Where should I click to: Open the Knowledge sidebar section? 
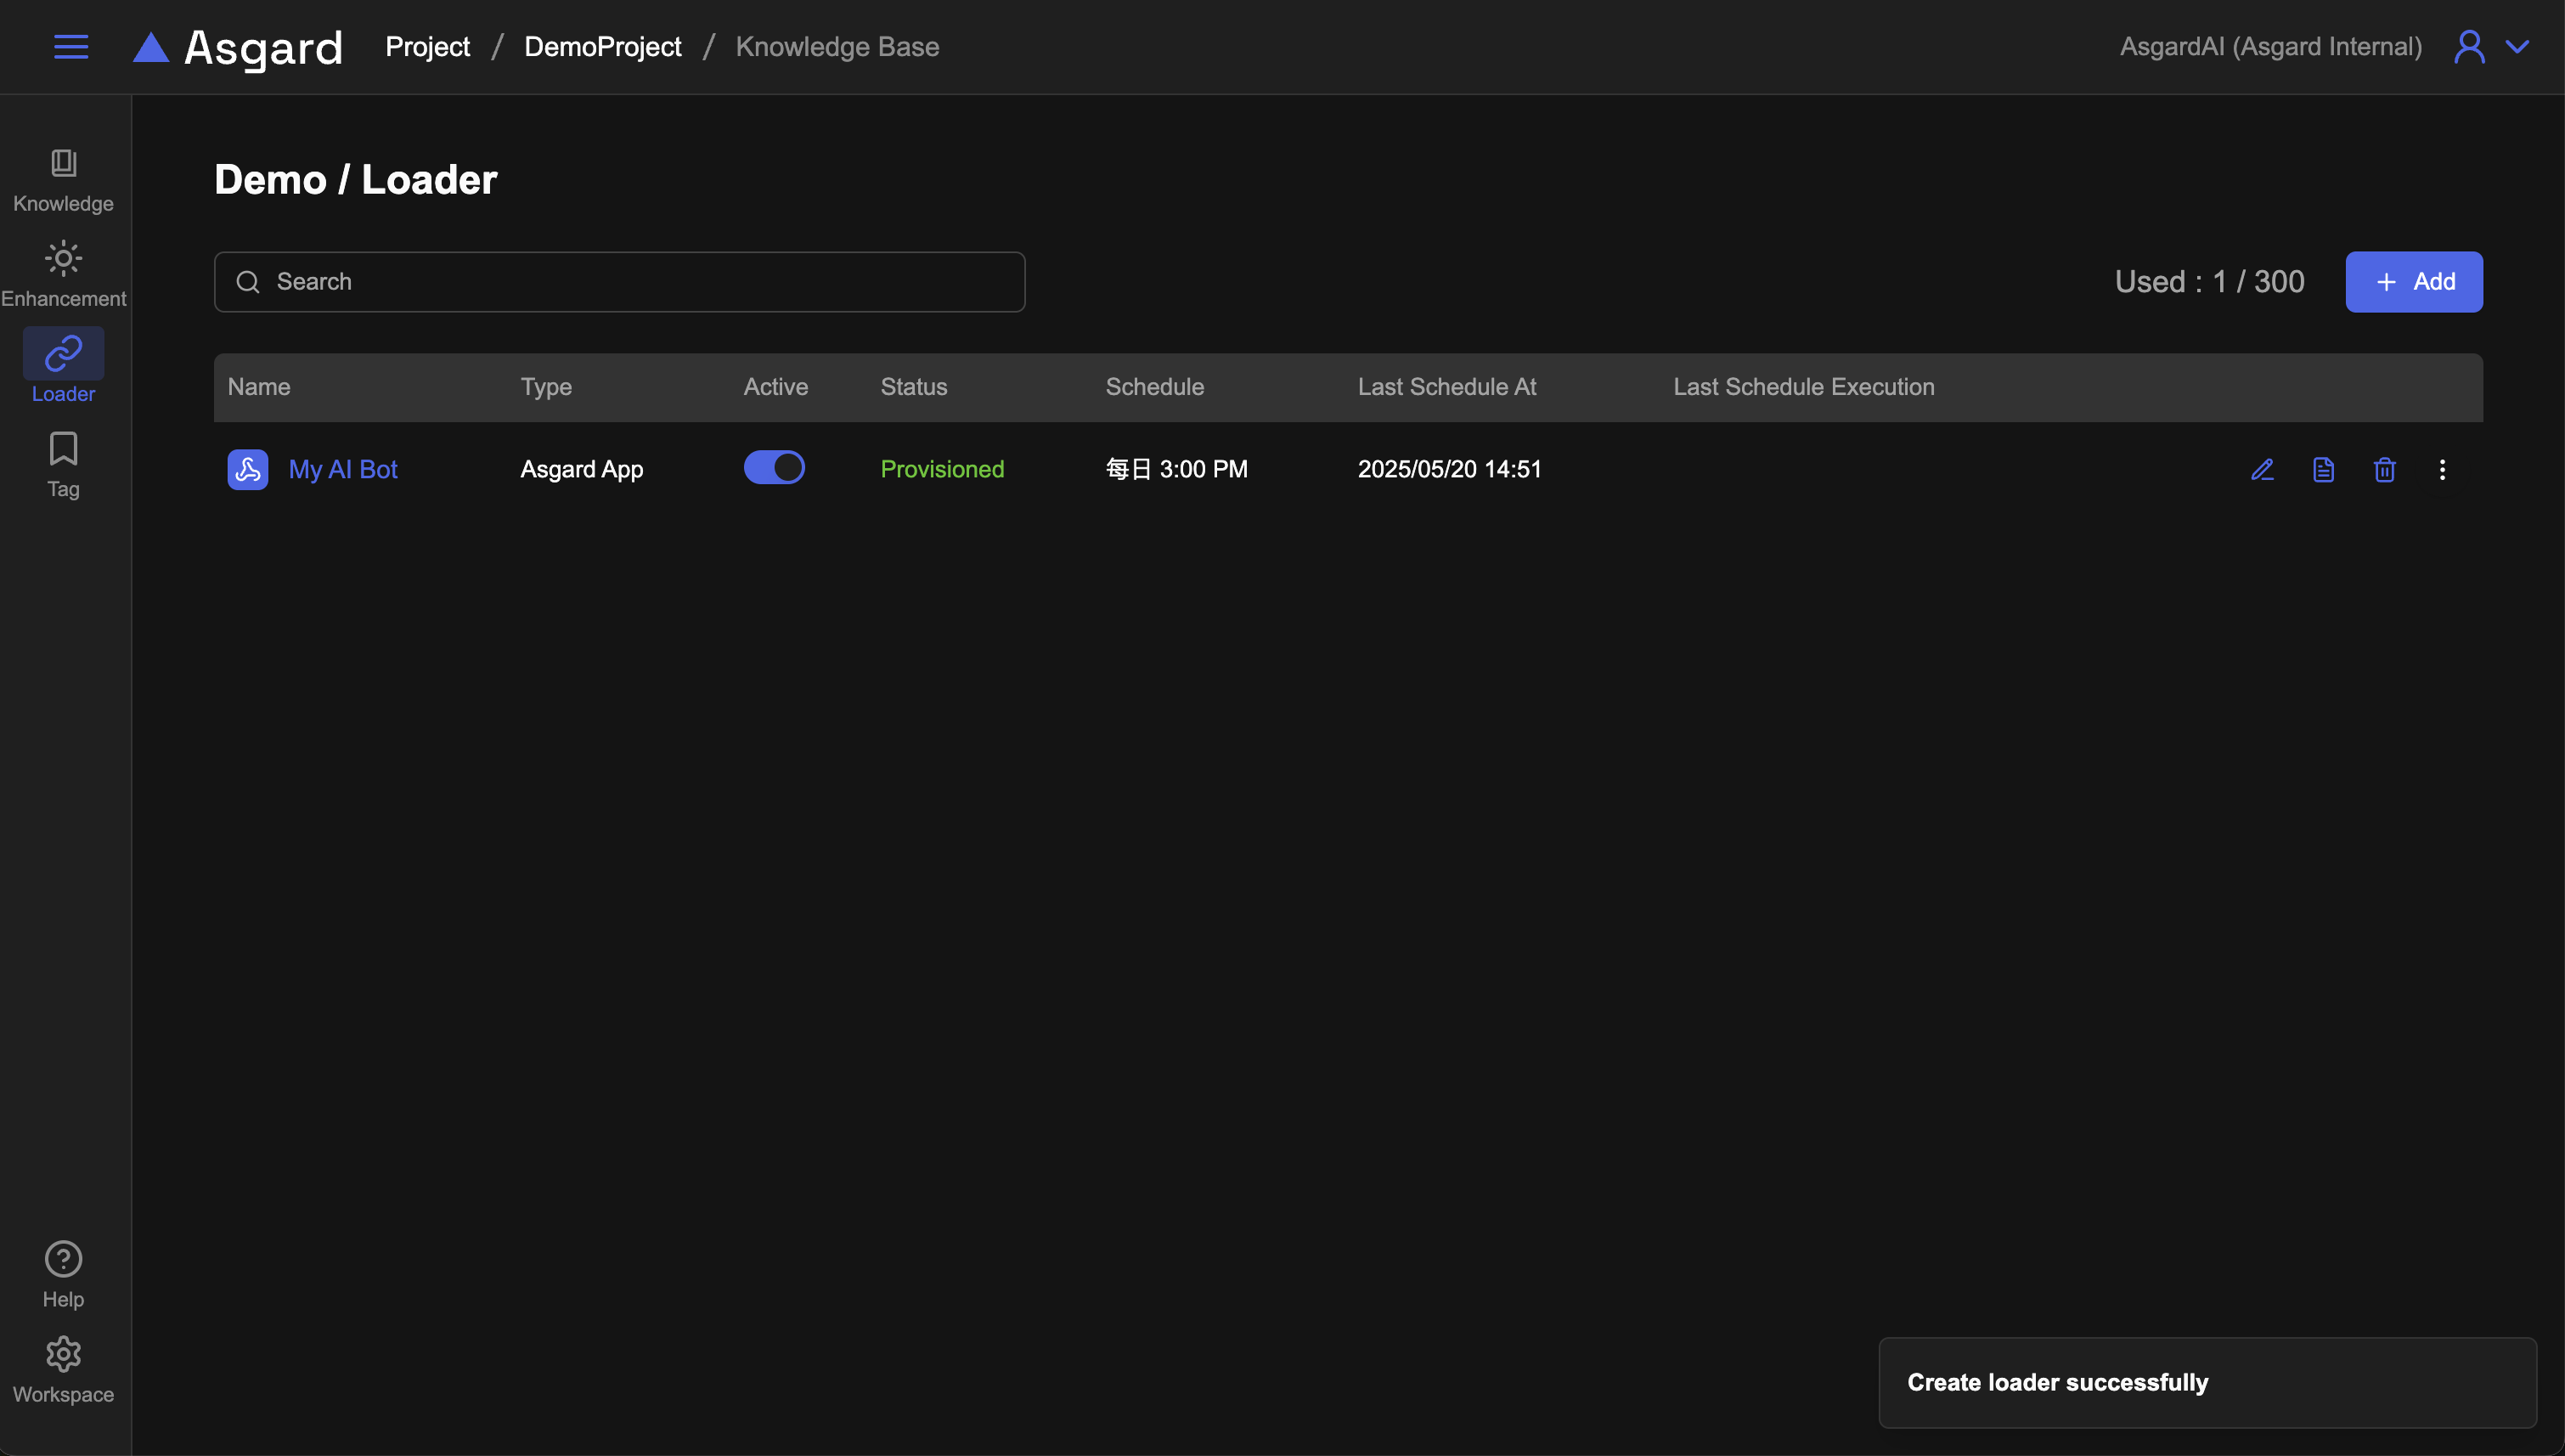click(63, 180)
